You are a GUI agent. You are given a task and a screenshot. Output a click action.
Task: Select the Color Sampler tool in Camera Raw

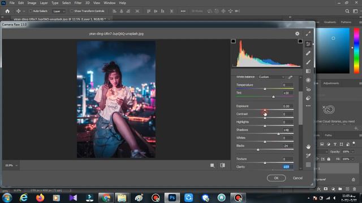308,156
